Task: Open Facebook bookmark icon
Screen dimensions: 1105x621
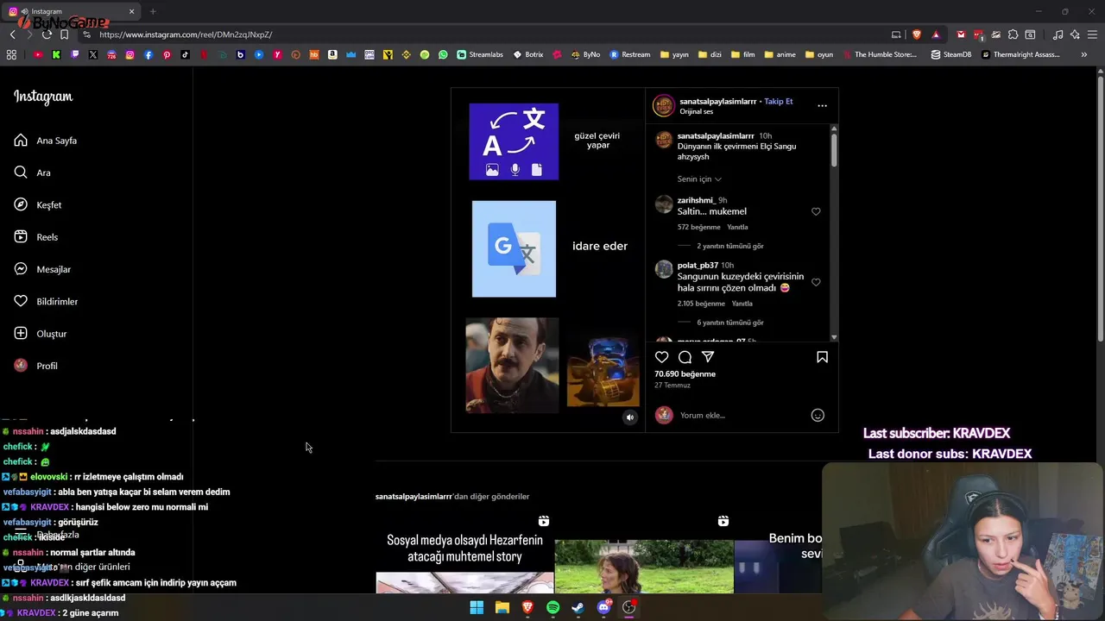Action: click(x=148, y=54)
